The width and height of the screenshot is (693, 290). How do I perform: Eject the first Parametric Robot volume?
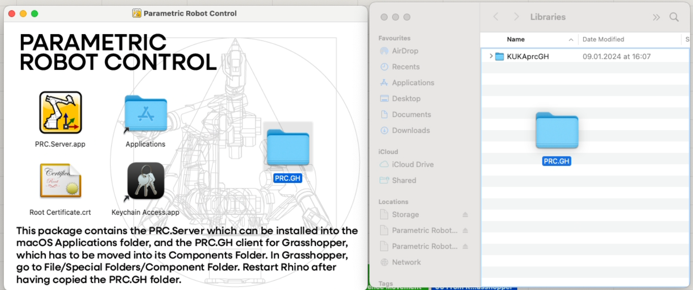pyautogui.click(x=465, y=230)
